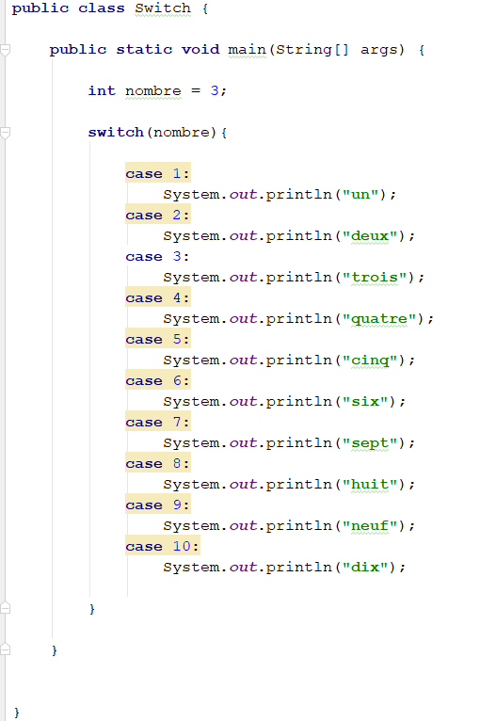Click the string literal "neuf"
Image resolution: width=496 pixels, height=721 pixels.
click(x=370, y=525)
